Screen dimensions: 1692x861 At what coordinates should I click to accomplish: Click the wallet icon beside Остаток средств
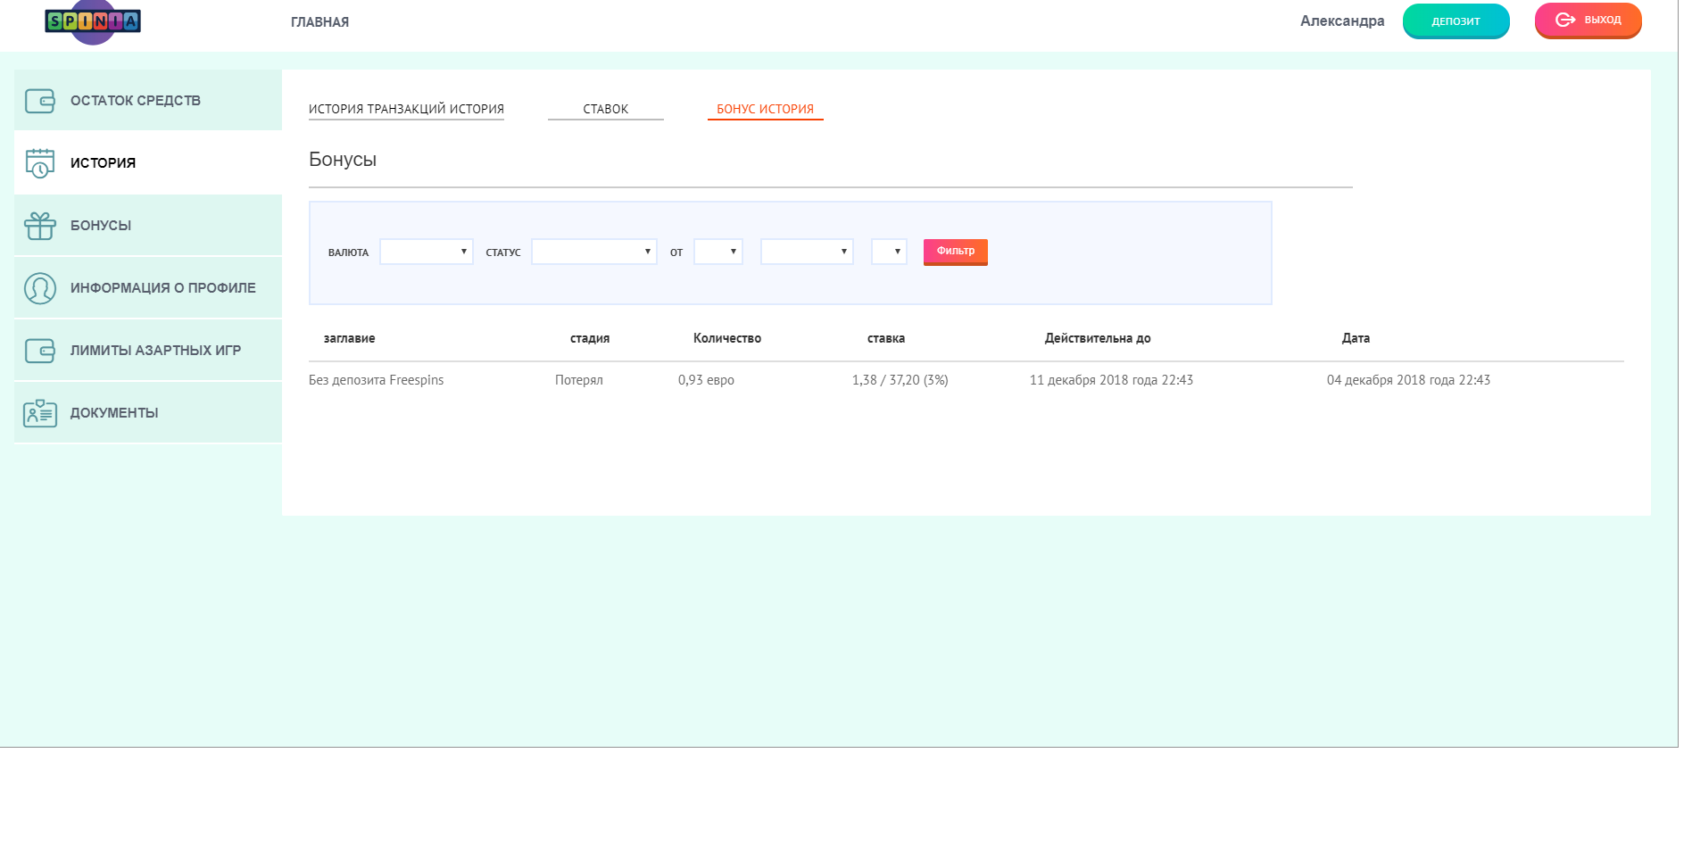click(x=40, y=101)
